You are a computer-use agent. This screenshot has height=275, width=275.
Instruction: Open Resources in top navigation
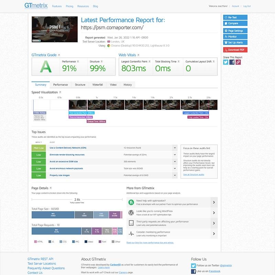pyautogui.click(x=83, y=6)
